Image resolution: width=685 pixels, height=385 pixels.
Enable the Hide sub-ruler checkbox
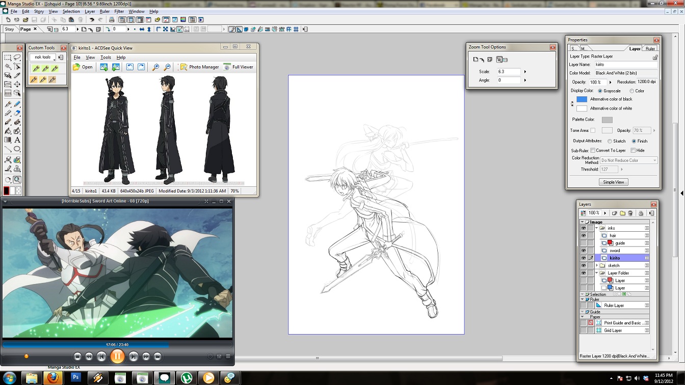(633, 150)
